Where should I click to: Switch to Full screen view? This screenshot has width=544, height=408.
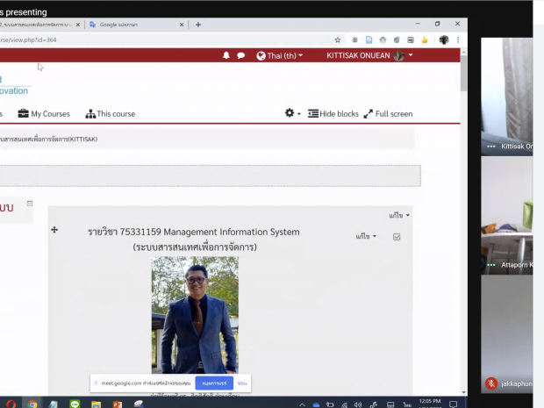pyautogui.click(x=388, y=114)
